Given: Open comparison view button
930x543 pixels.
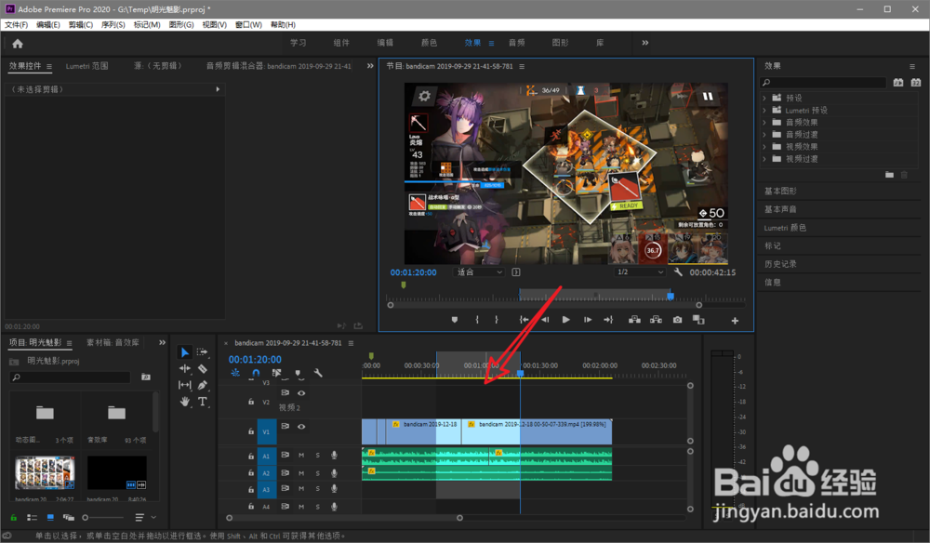Looking at the screenshot, I should (x=698, y=320).
